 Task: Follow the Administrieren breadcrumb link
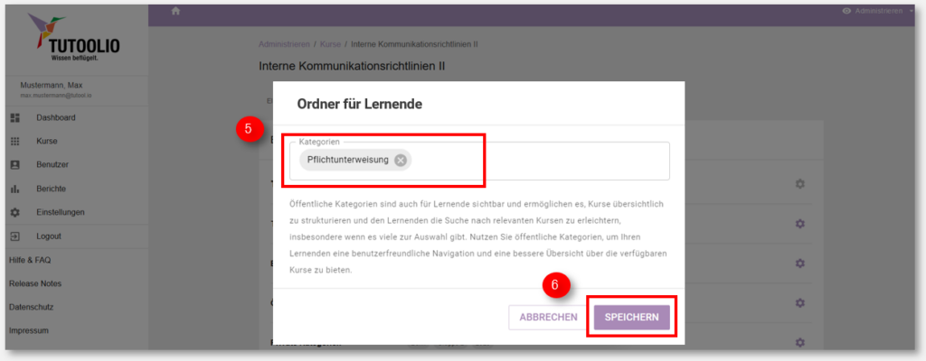284,44
